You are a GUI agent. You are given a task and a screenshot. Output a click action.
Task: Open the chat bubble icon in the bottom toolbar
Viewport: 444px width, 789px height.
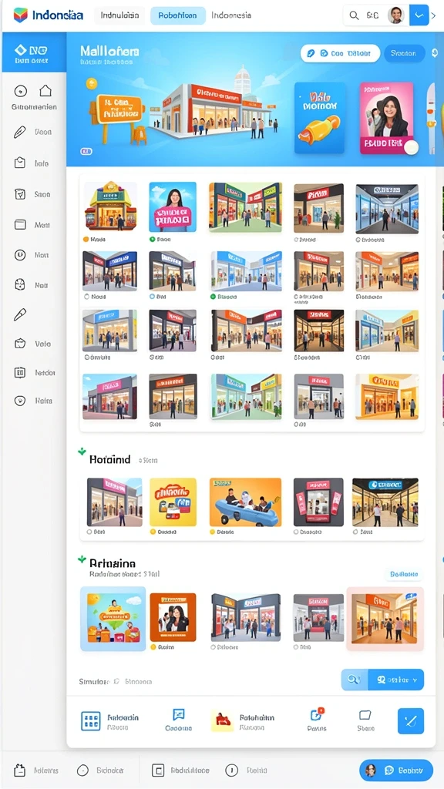click(179, 714)
